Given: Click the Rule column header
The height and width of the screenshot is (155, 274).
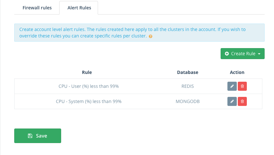Looking at the screenshot, I should tap(87, 72).
